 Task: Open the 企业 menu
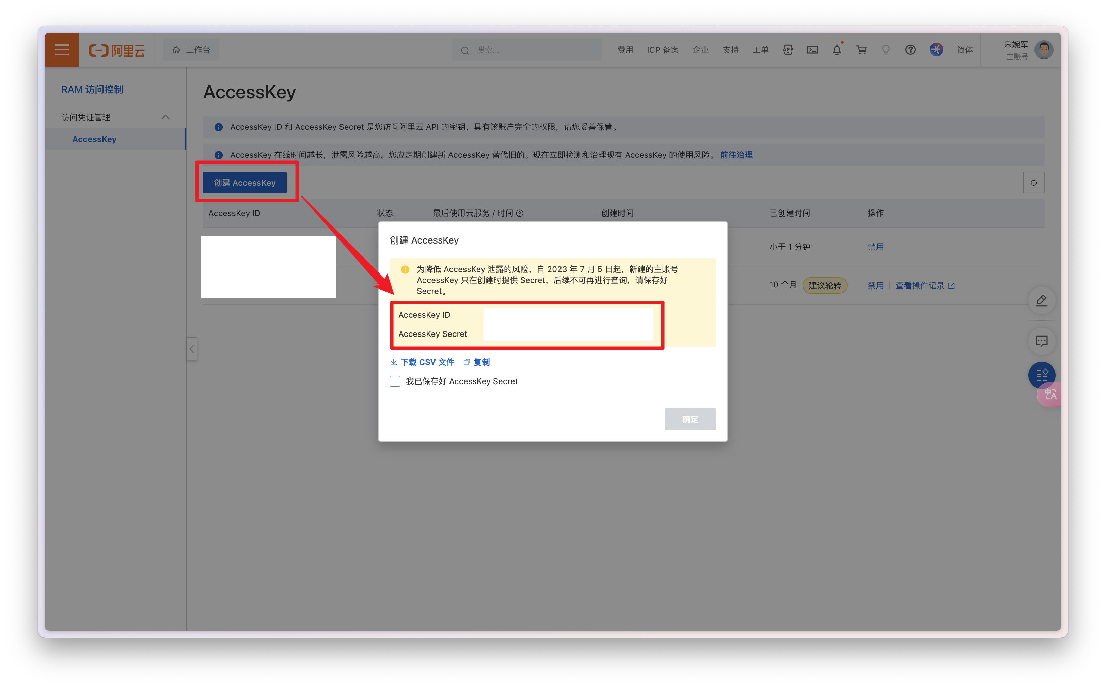point(701,50)
